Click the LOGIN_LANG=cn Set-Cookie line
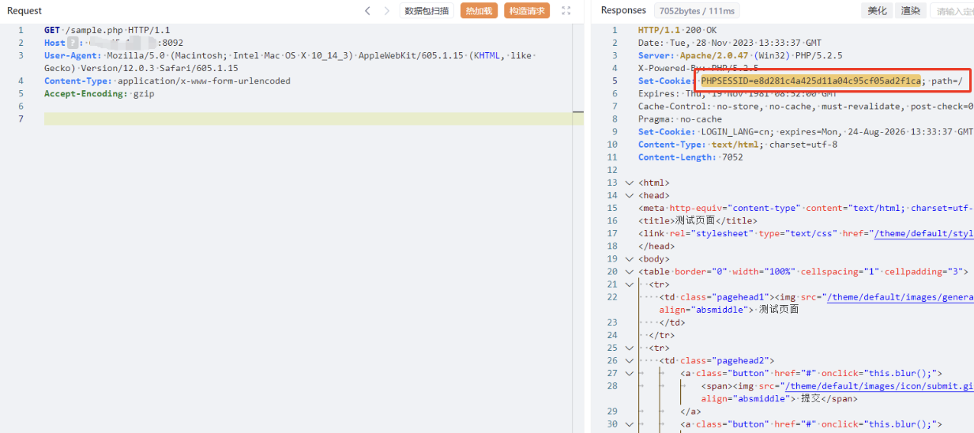974x433 pixels. click(806, 131)
